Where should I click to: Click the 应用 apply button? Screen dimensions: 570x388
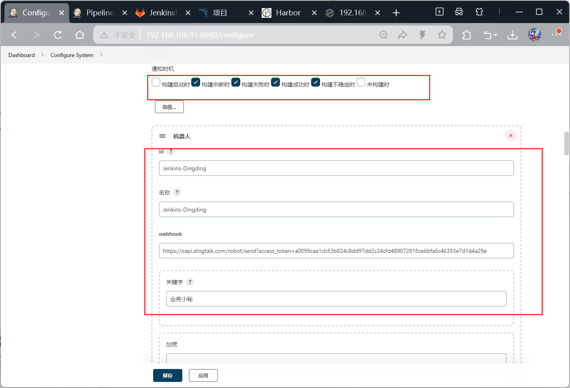203,375
